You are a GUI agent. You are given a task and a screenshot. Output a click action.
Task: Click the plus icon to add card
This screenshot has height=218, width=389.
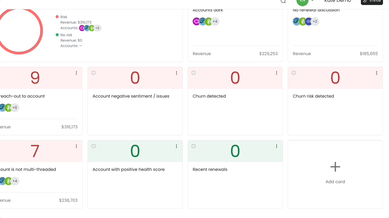point(335,167)
